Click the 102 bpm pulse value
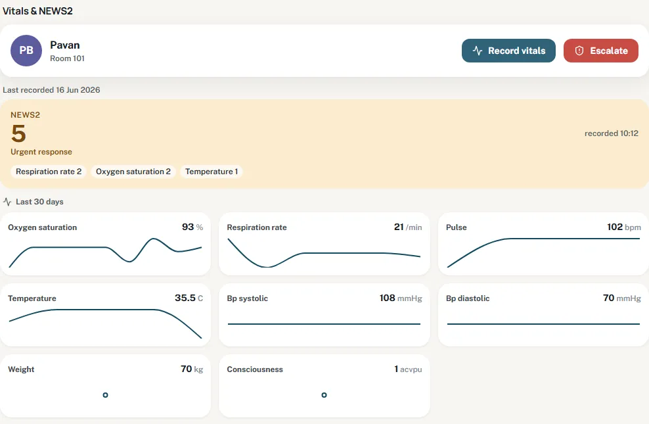Viewport: 649px width, 424px height. coord(624,227)
